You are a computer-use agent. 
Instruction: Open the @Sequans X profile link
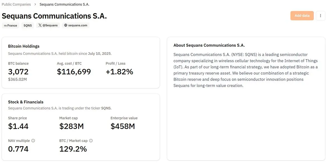[x=48, y=25]
